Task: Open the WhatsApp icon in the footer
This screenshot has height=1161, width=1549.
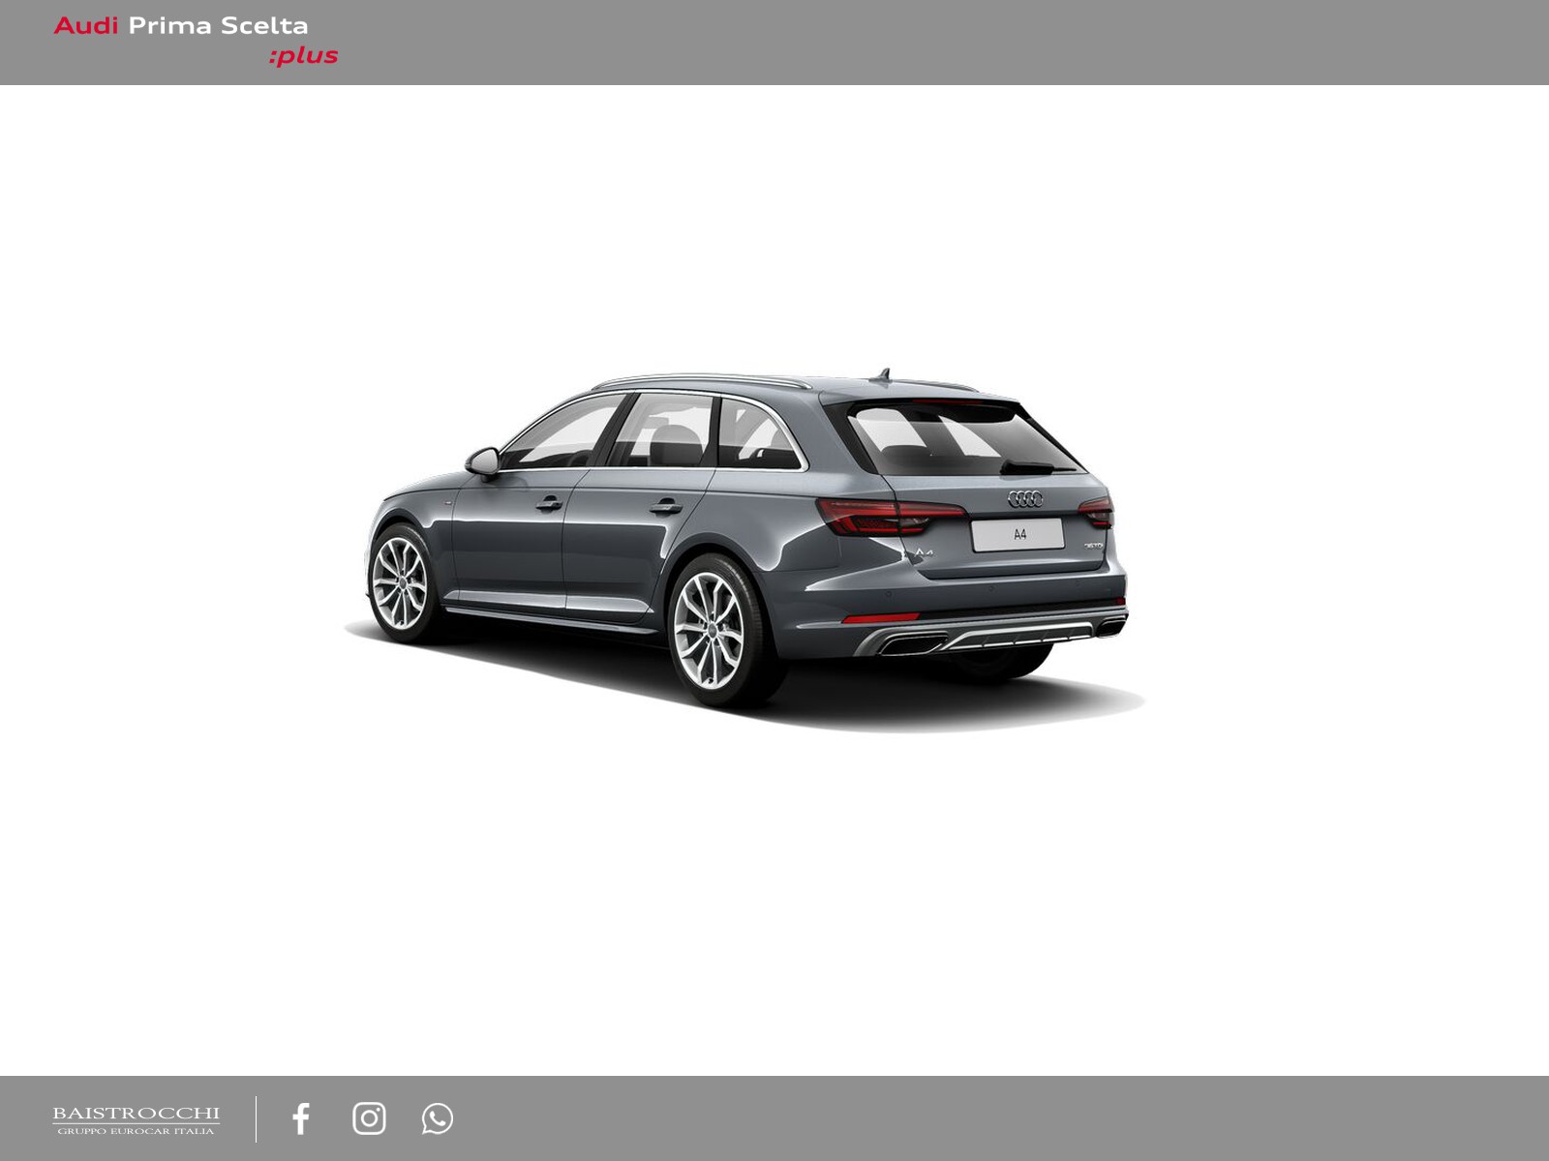Action: pos(438,1118)
